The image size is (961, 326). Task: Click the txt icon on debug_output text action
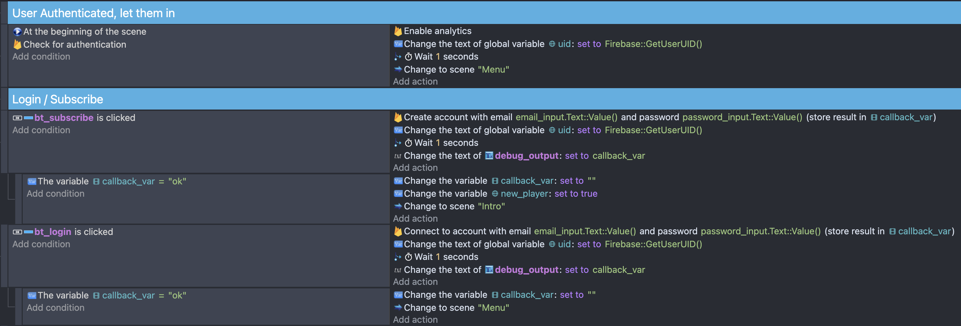[397, 156]
